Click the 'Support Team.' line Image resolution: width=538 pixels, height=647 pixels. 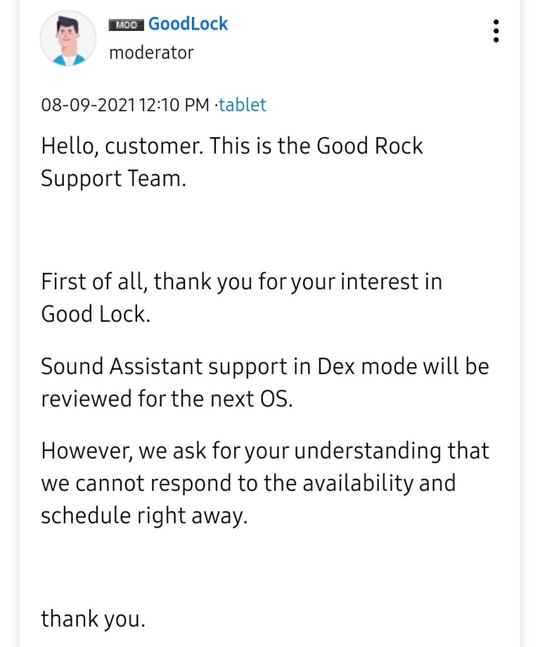pyautogui.click(x=114, y=179)
